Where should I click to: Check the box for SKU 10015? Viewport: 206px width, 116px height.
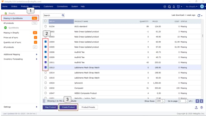click(x=46, y=78)
